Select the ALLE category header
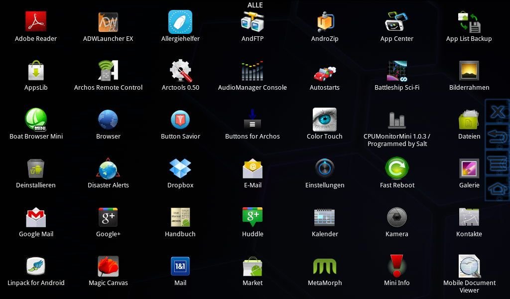This screenshot has height=299, width=510. coord(255,5)
